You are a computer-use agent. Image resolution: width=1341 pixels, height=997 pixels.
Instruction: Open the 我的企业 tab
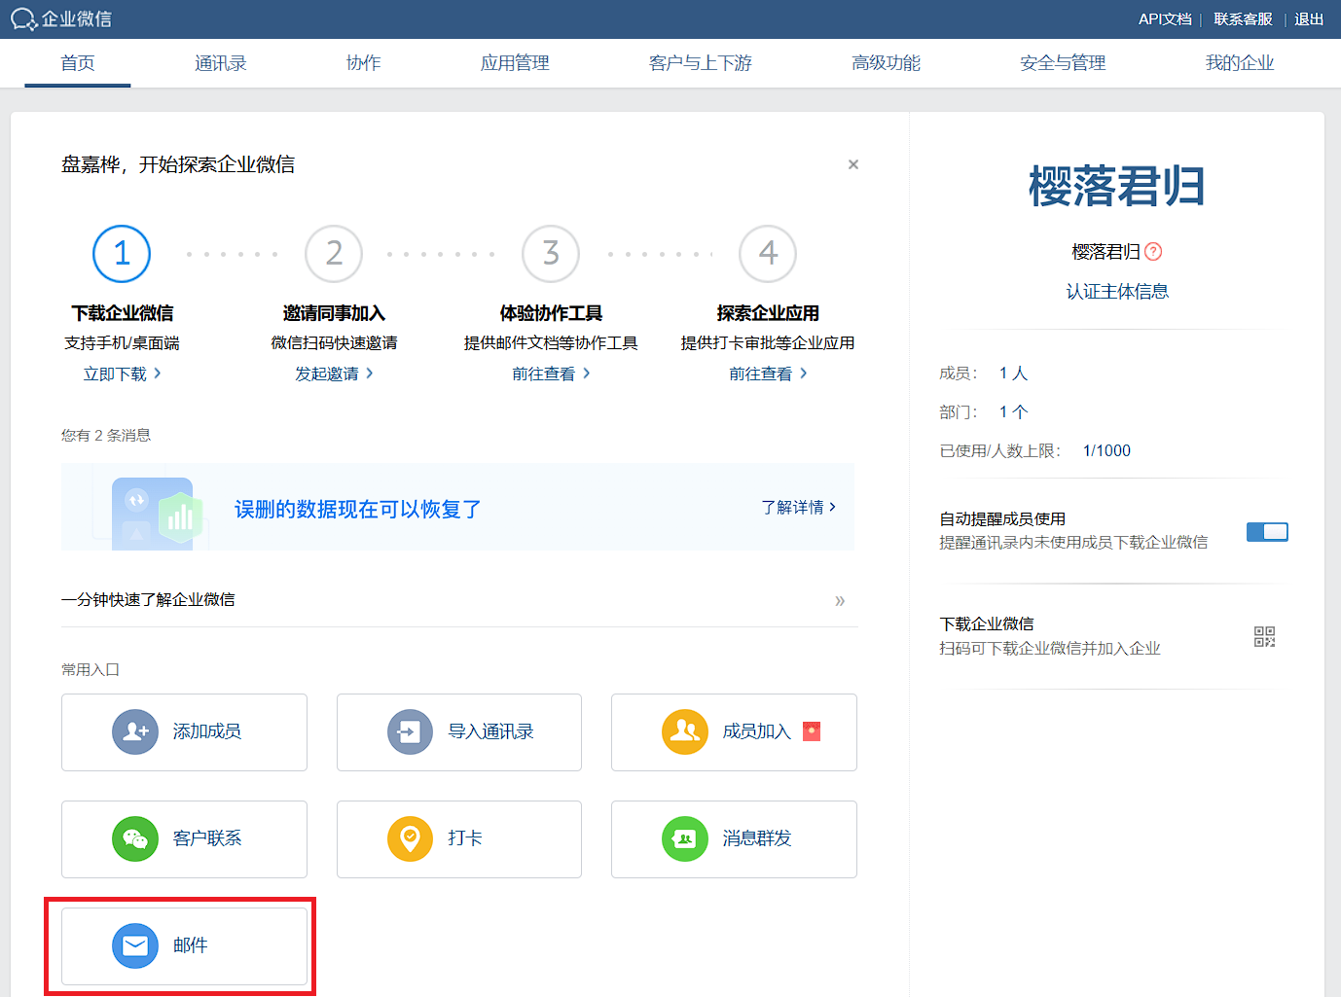[x=1240, y=63]
